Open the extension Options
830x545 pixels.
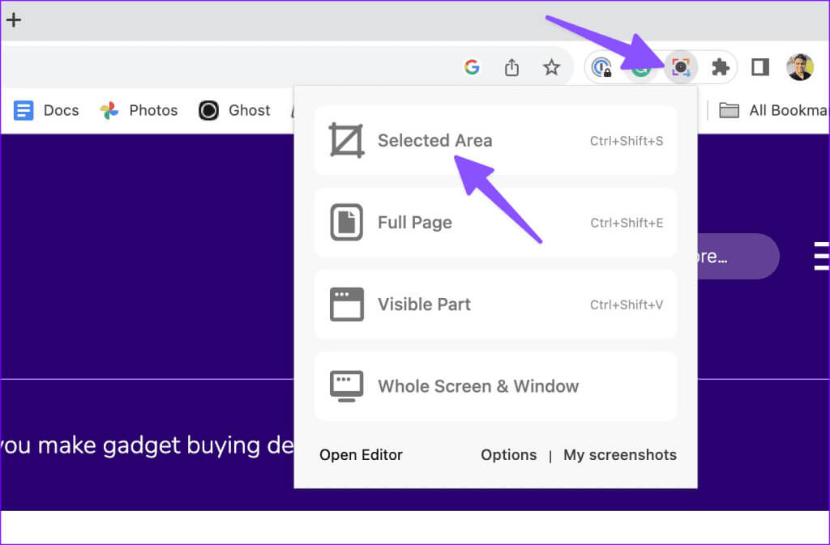pyautogui.click(x=509, y=455)
